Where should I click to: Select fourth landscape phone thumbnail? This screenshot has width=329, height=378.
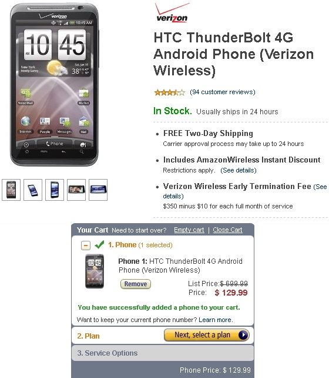76,190
